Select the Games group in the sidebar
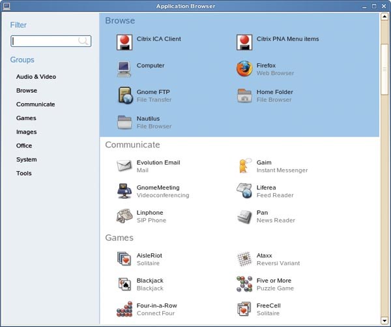Screen dimensions: 391x327 (26, 118)
